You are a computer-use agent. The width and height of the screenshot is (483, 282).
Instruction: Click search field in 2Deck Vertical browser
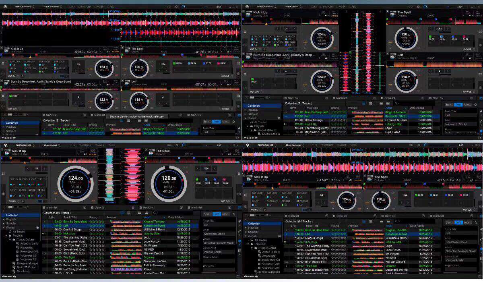[173, 213]
